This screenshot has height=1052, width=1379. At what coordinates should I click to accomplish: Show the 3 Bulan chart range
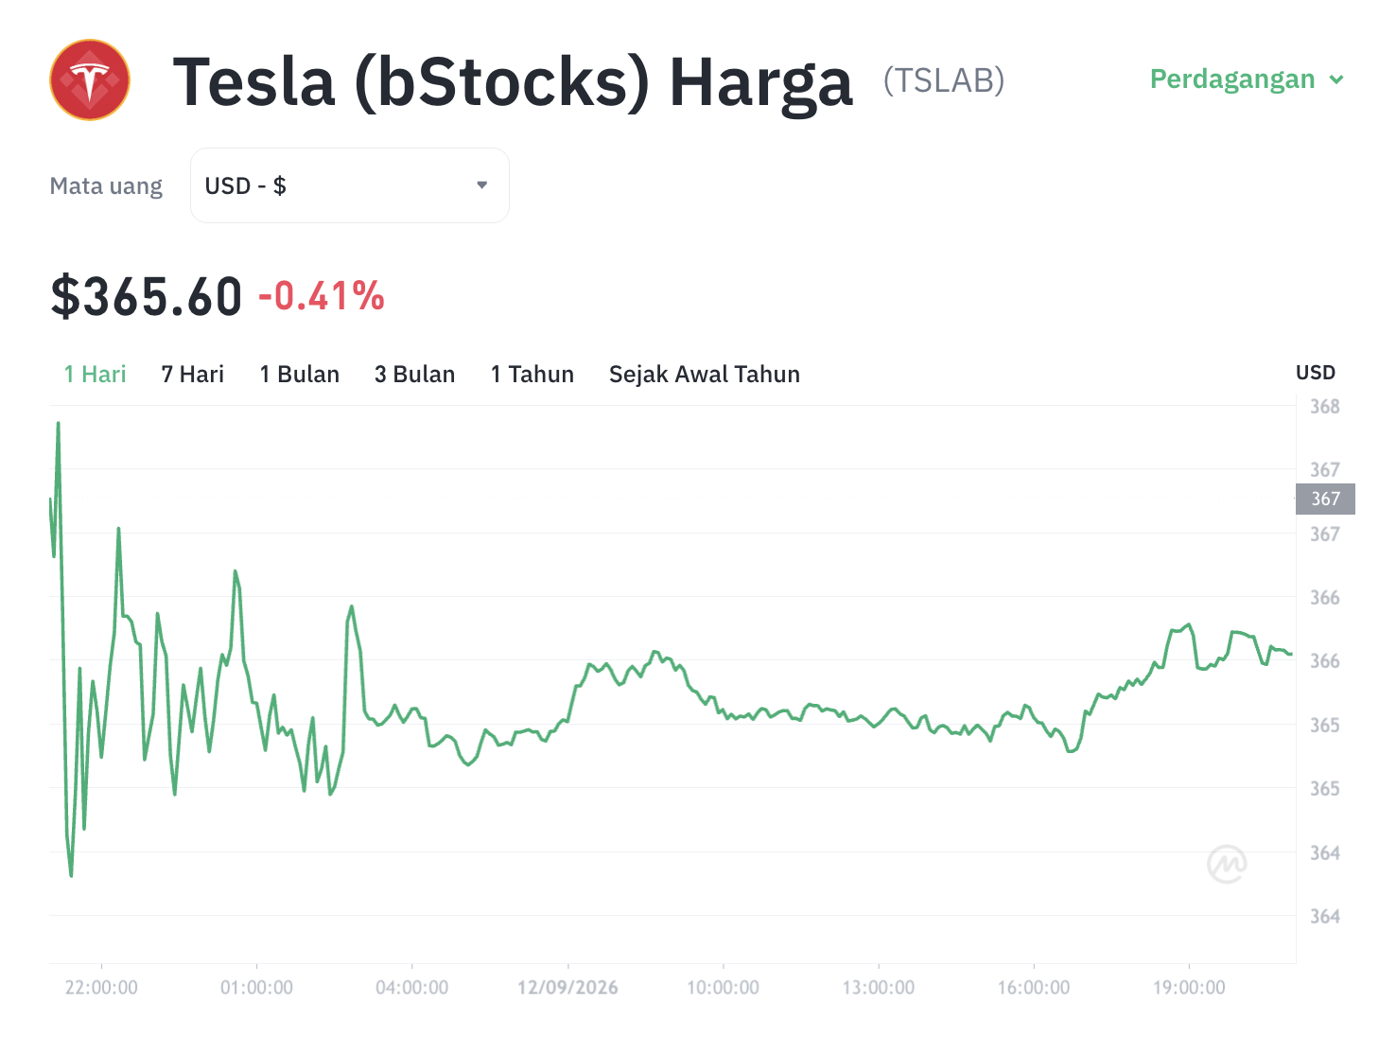(415, 375)
